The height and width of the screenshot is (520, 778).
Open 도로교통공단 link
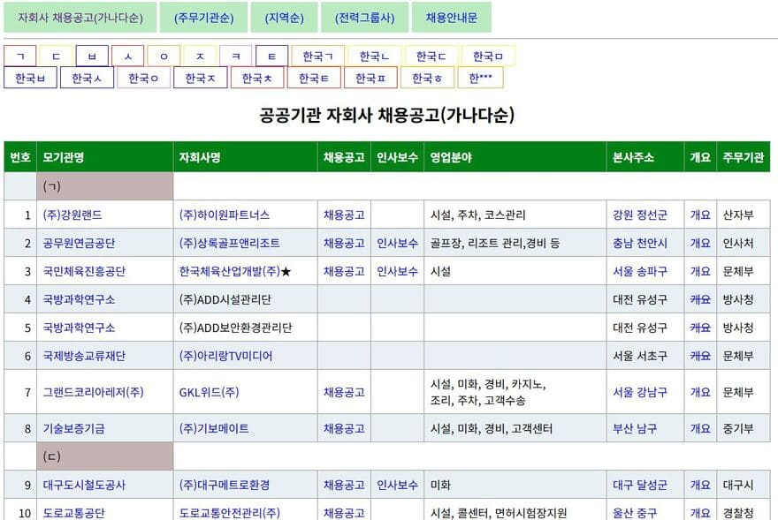pos(74,513)
